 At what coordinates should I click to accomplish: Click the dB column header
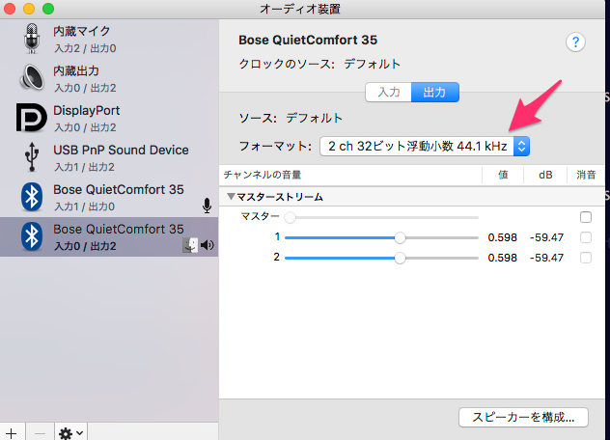[545, 175]
